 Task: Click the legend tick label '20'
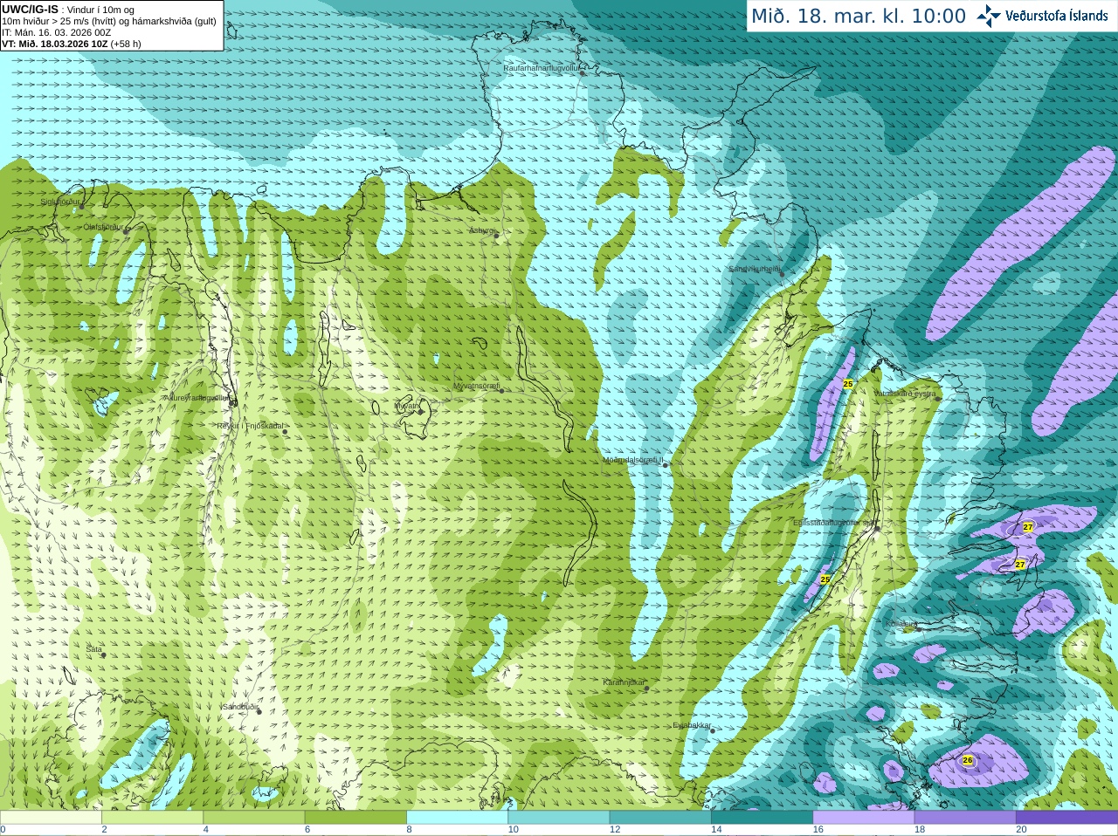pyautogui.click(x=1021, y=829)
